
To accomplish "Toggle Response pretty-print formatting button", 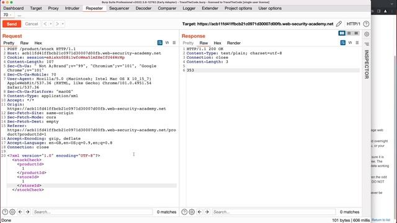I will click(x=343, y=43).
